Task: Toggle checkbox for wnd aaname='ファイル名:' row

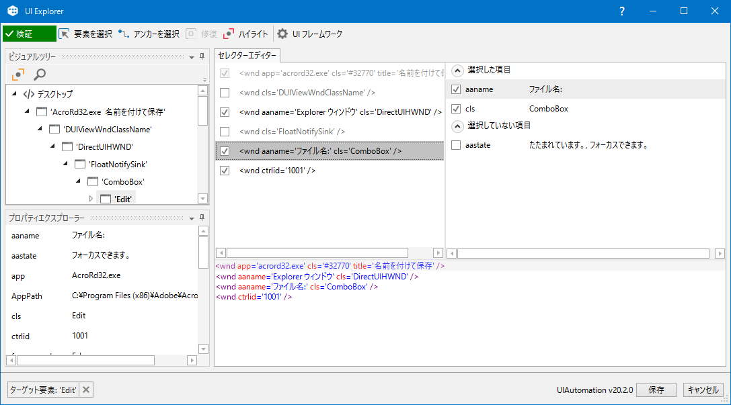Action: click(225, 151)
